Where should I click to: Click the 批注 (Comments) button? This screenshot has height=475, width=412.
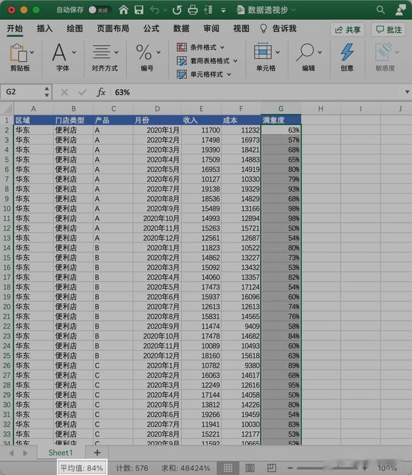(388, 30)
